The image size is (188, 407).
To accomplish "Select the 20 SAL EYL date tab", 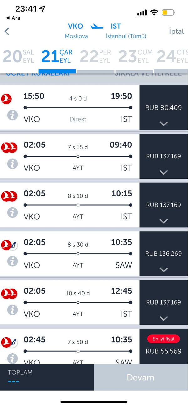I will click(19, 57).
